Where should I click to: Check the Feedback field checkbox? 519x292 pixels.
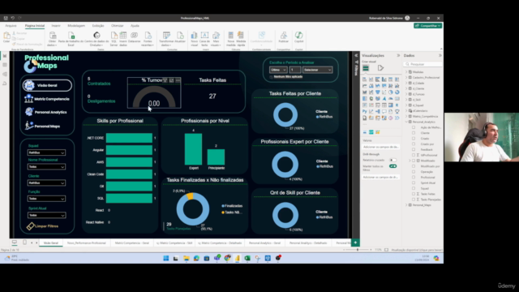pos(414,149)
